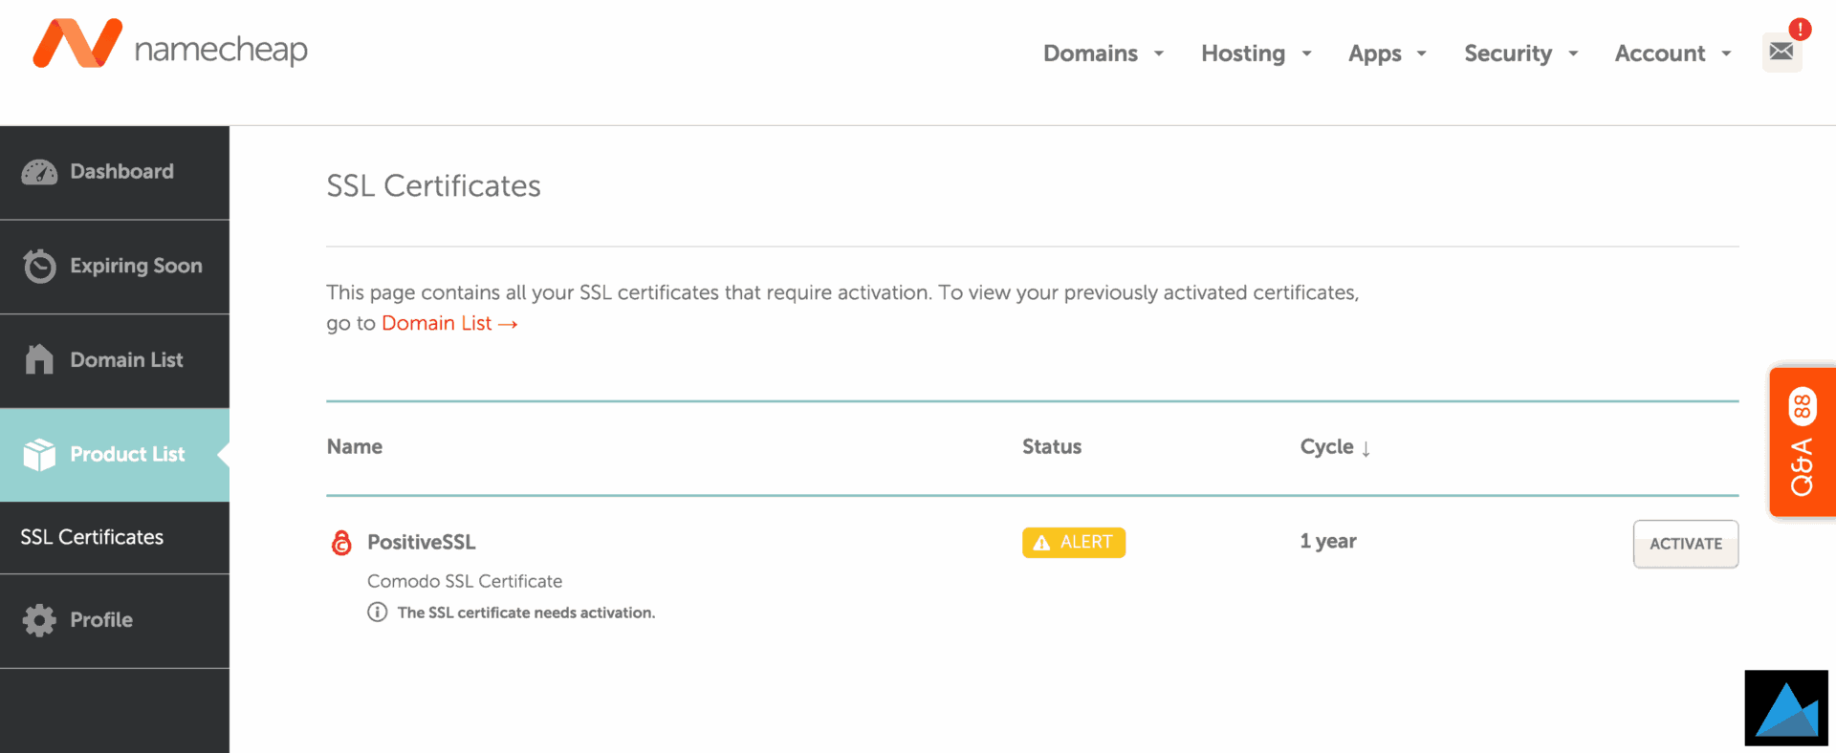This screenshot has height=753, width=1836.
Task: Sort by Cycle using the arrow
Action: click(1366, 448)
